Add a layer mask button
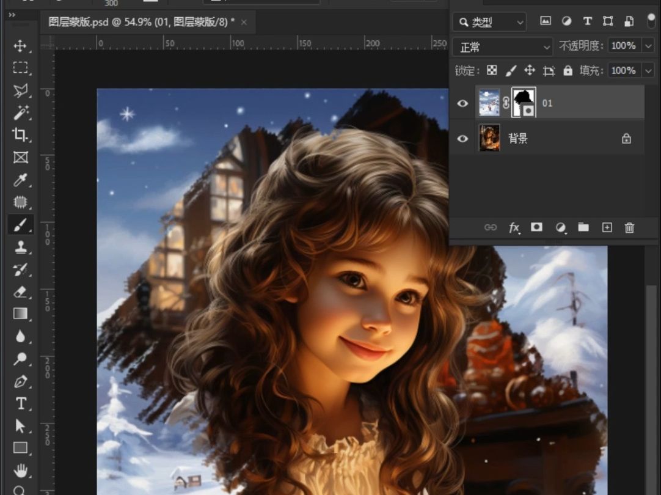The height and width of the screenshot is (495, 661). [536, 227]
